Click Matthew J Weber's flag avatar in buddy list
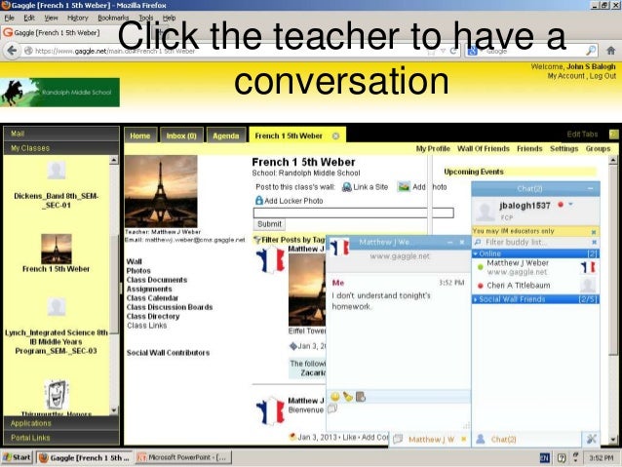Image resolution: width=622 pixels, height=467 pixels. point(588,267)
